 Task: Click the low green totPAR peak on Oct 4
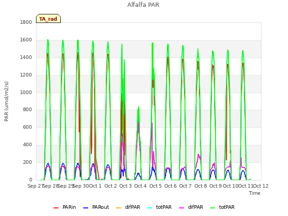(x=139, y=107)
